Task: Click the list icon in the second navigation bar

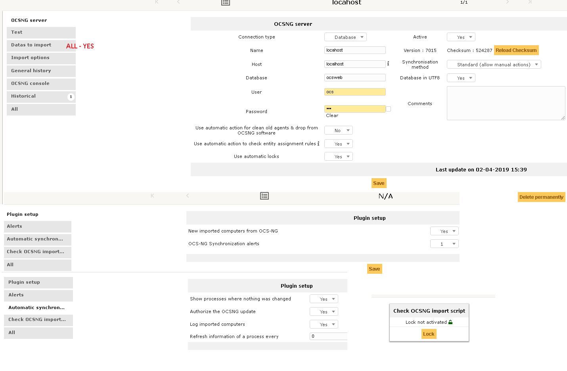Action: click(264, 196)
